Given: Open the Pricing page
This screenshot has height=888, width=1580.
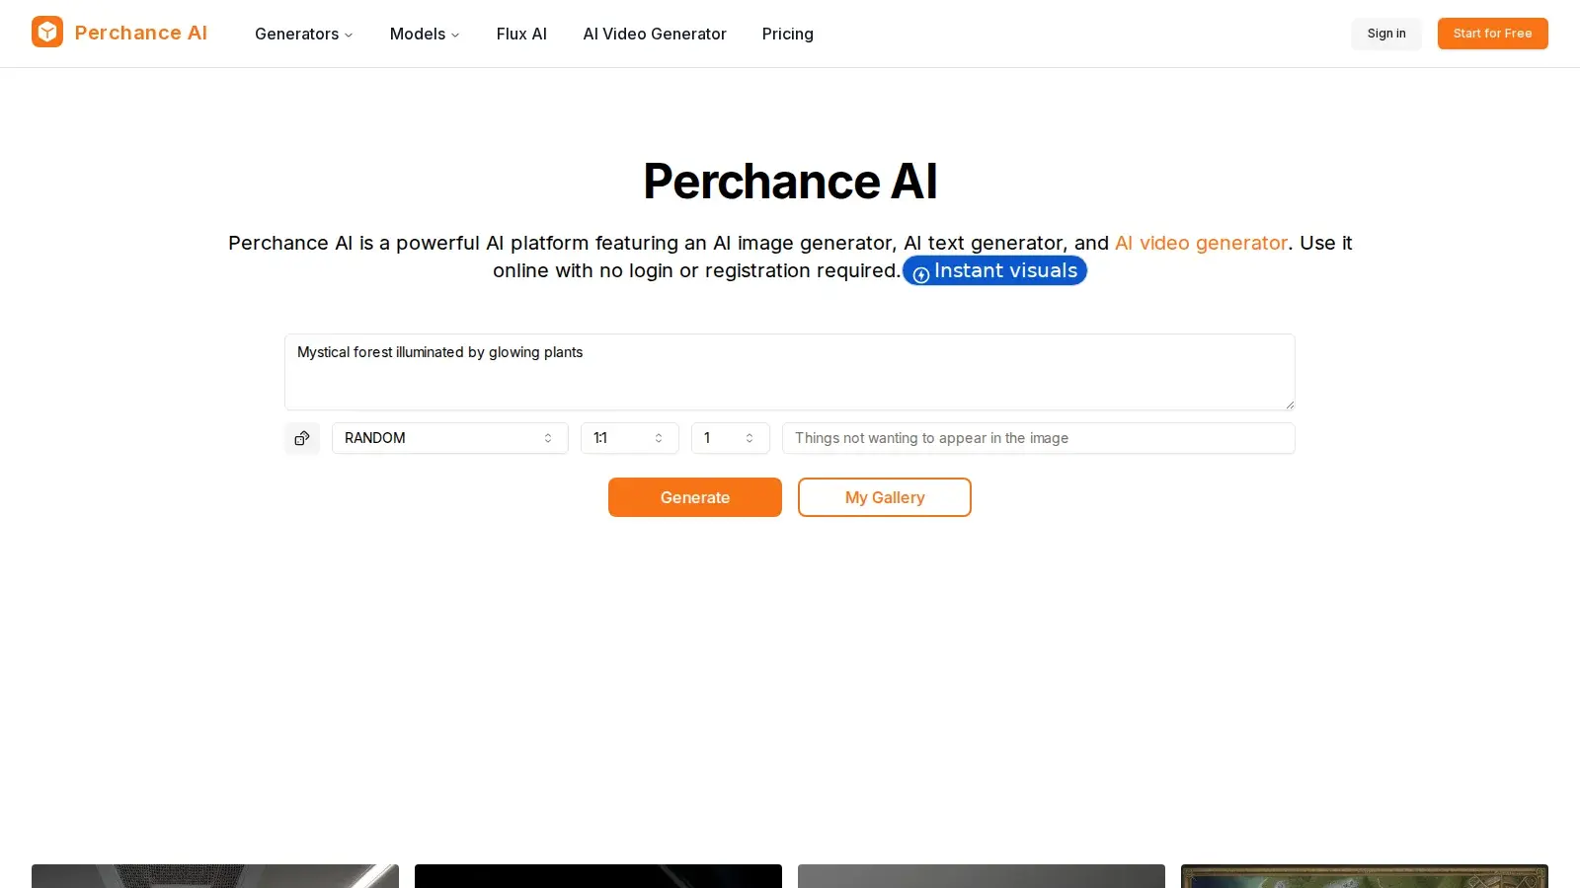Looking at the screenshot, I should [x=787, y=34].
